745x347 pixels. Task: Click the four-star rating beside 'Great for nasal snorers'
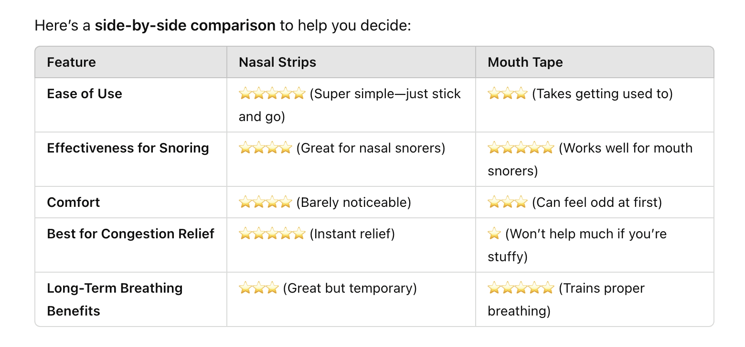(x=265, y=148)
